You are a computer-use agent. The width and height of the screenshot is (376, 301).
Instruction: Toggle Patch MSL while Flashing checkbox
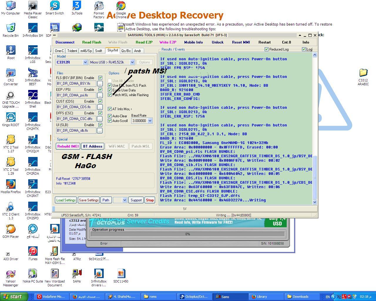pyautogui.click(x=110, y=95)
